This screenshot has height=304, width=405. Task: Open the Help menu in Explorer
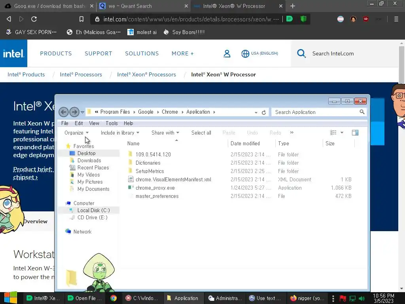click(x=129, y=123)
